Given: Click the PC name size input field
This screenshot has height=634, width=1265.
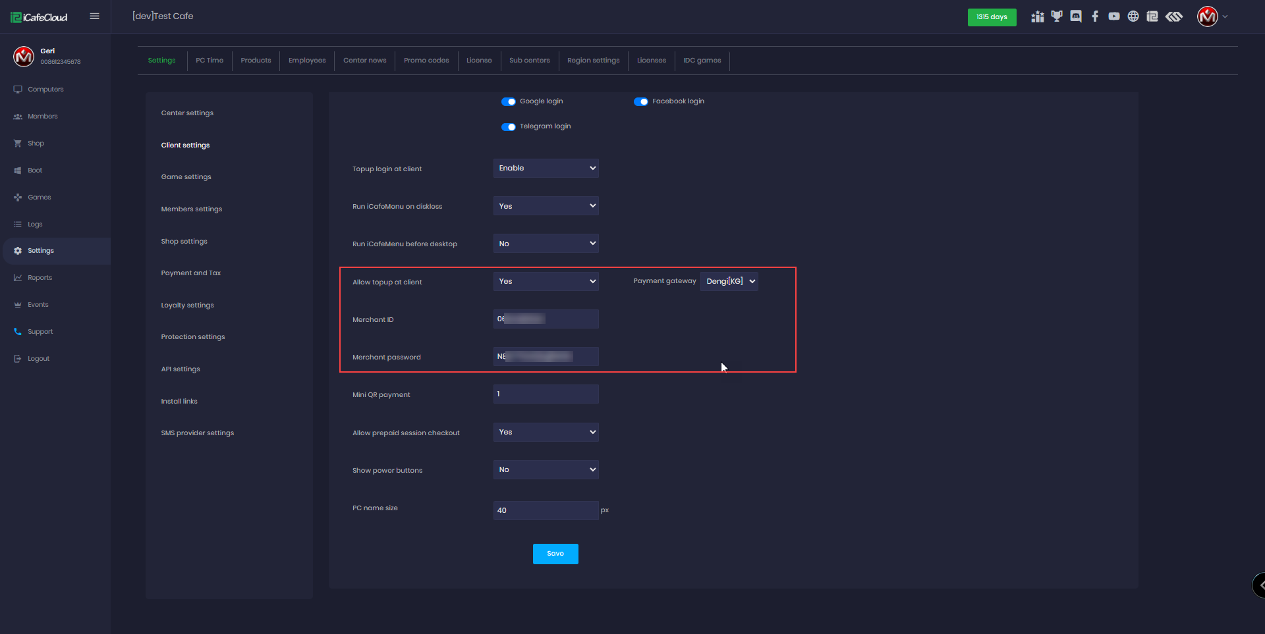Looking at the screenshot, I should (546, 510).
